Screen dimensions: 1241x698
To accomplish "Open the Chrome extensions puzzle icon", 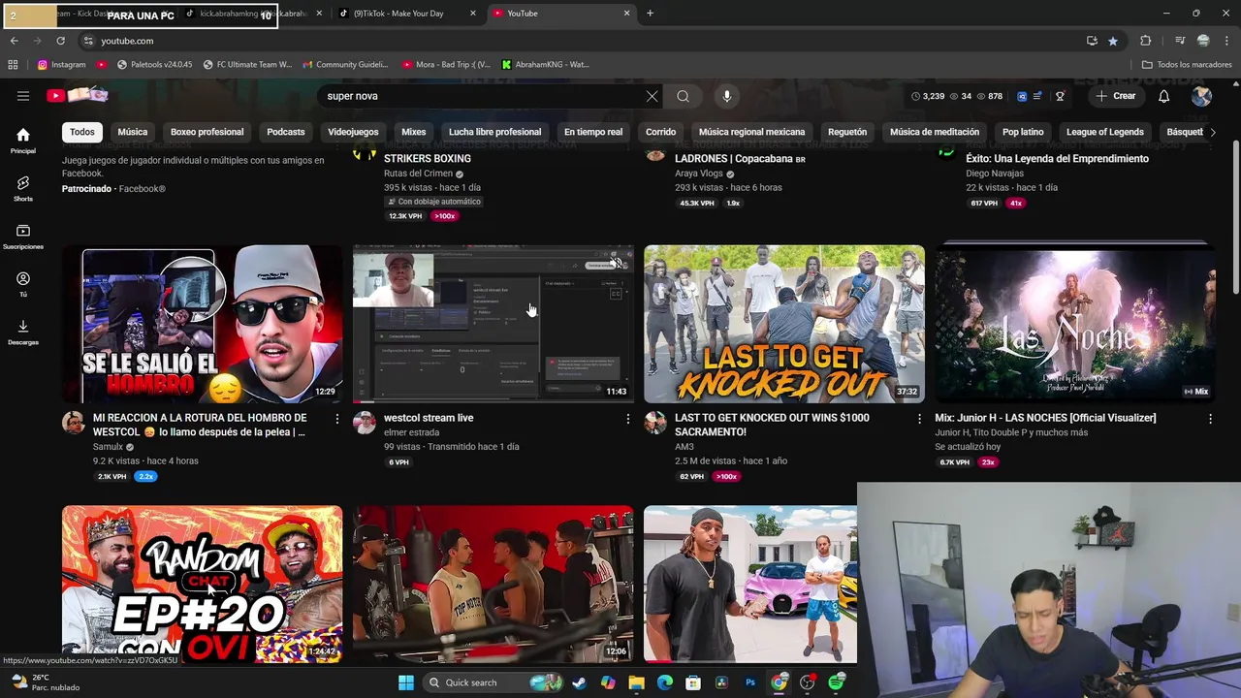I will tap(1146, 41).
